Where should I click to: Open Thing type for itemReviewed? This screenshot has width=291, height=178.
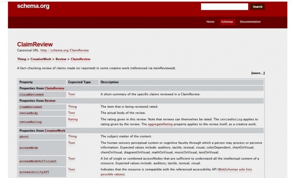(72, 107)
